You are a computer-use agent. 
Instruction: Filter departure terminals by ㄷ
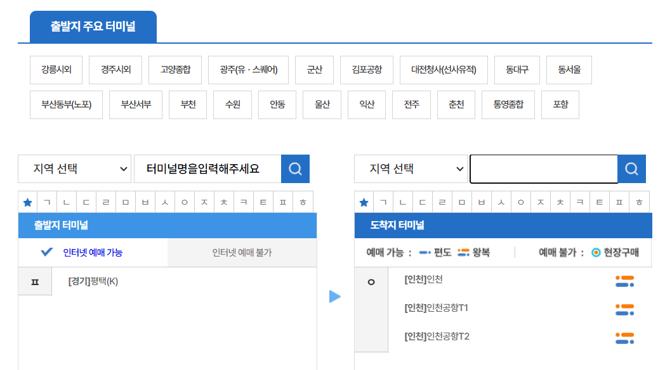pyautogui.click(x=86, y=202)
